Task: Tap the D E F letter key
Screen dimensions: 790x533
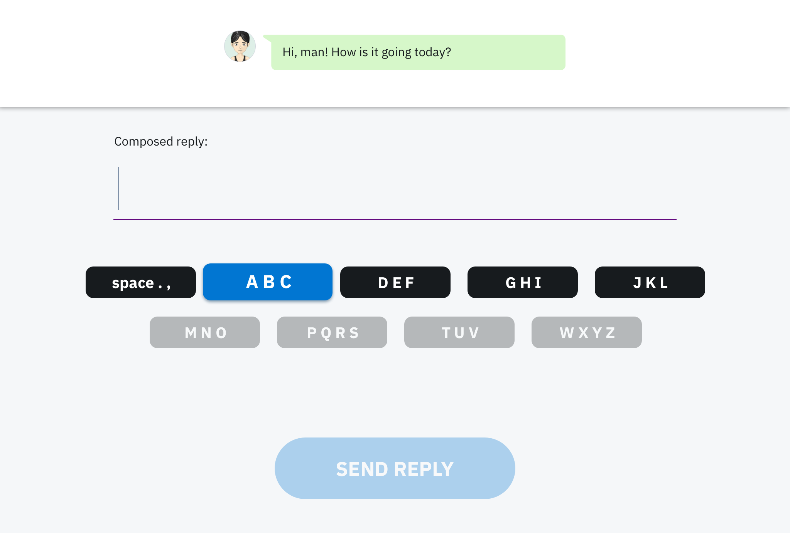Action: [395, 282]
